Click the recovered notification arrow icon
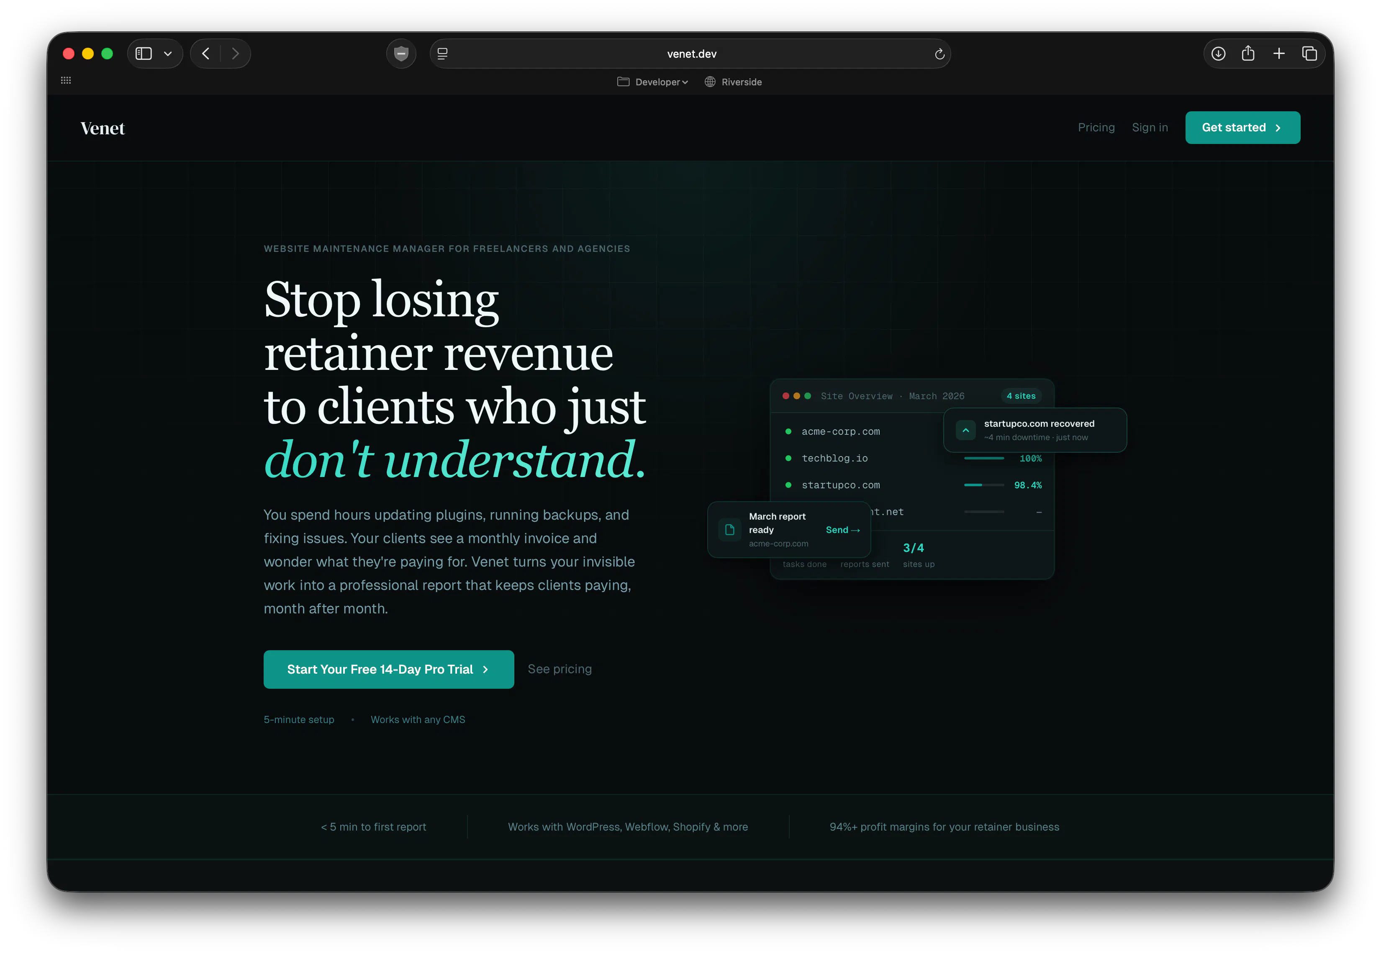1381x954 pixels. click(x=965, y=430)
